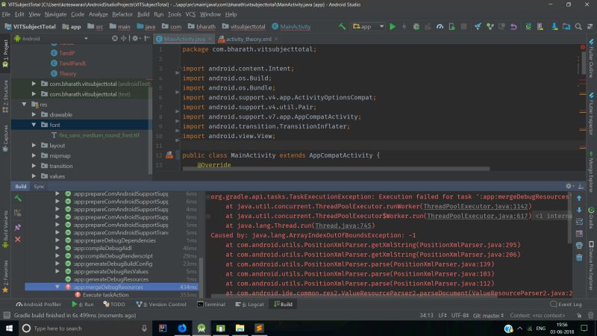Image resolution: width=597 pixels, height=336 pixels.
Task: Open Build panel settings gear icon
Action: click(569, 186)
